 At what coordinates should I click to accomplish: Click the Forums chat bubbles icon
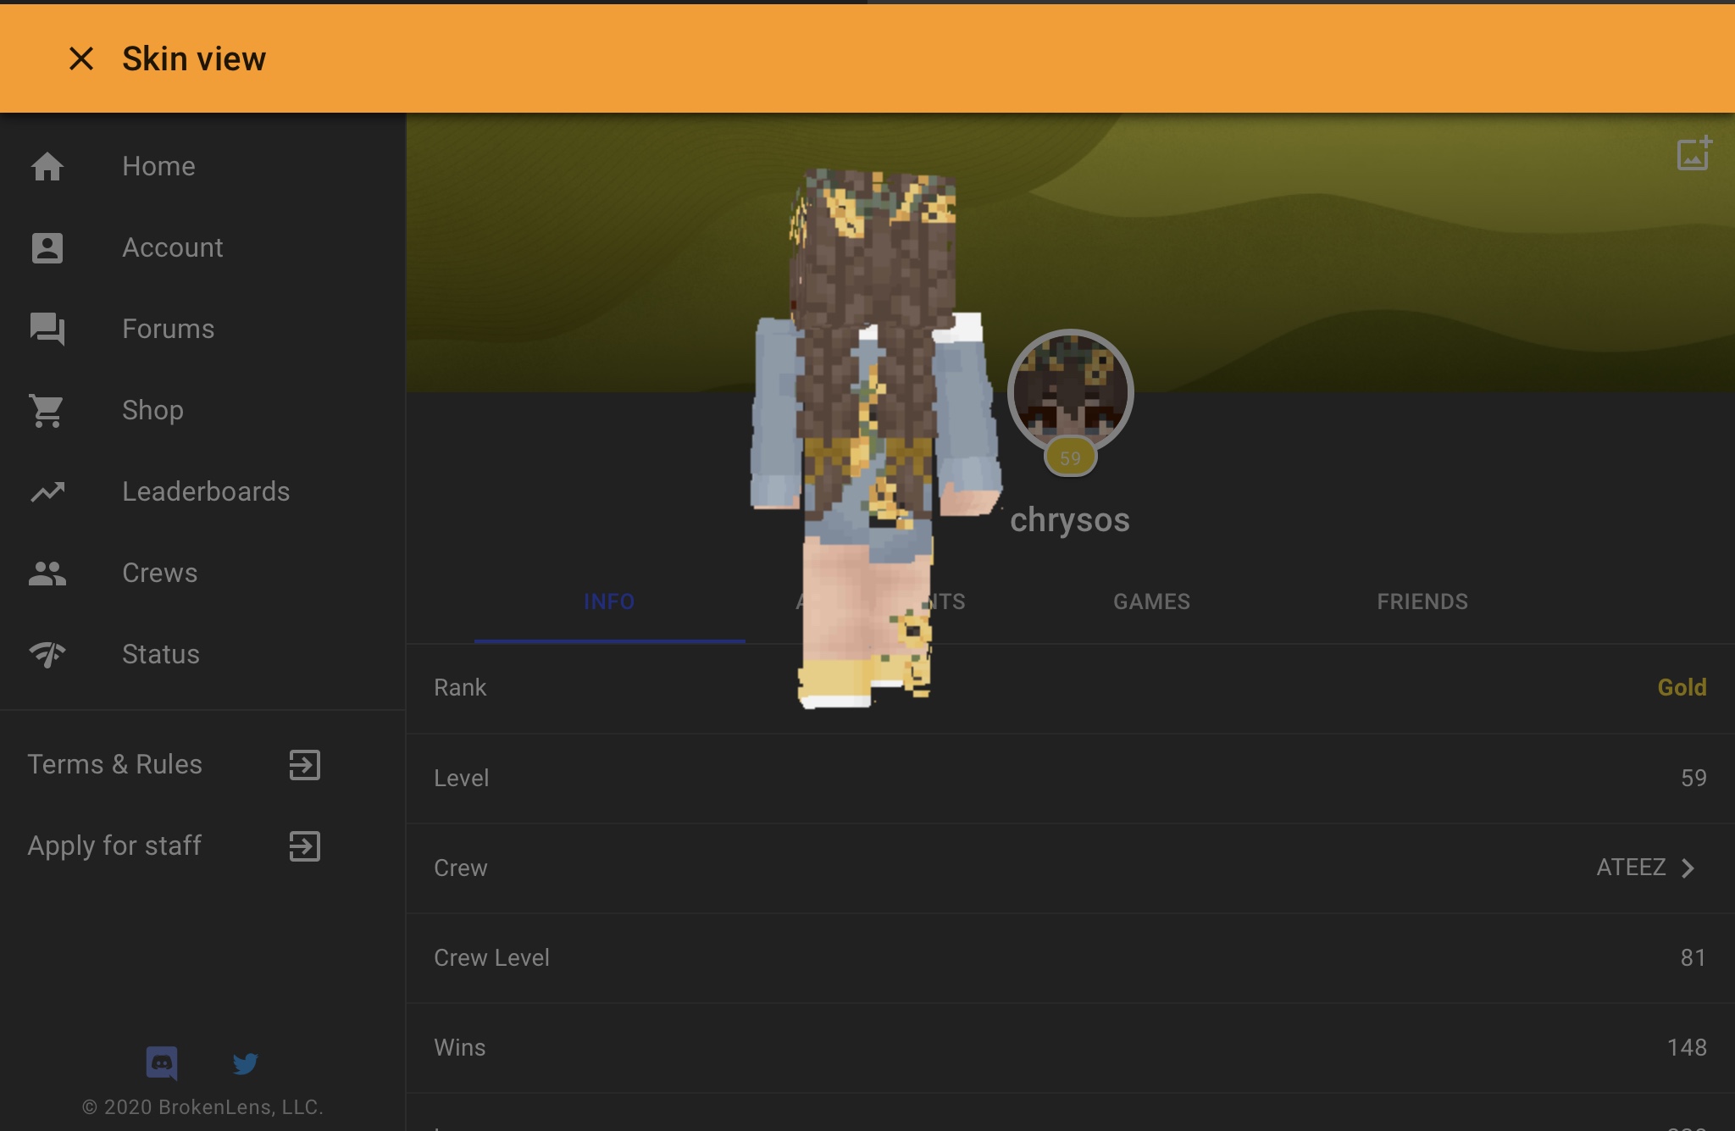pos(47,329)
